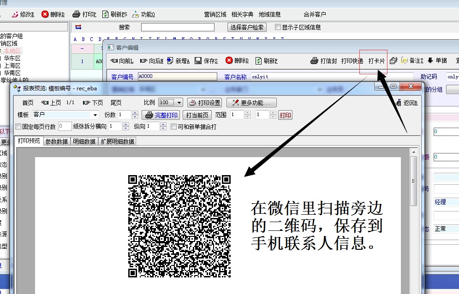Open 打印设置 print settings
This screenshot has height=294, width=459.
204,103
